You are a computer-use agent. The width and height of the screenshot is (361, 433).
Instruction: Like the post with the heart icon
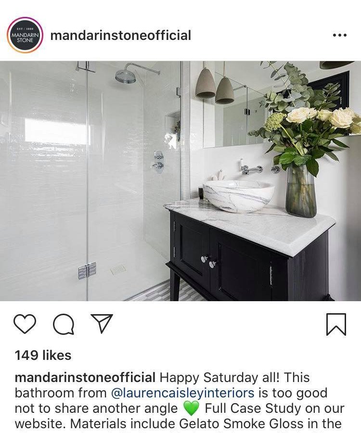[x=25, y=324]
